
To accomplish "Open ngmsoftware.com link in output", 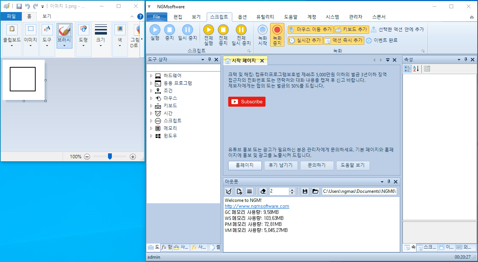I will [257, 206].
